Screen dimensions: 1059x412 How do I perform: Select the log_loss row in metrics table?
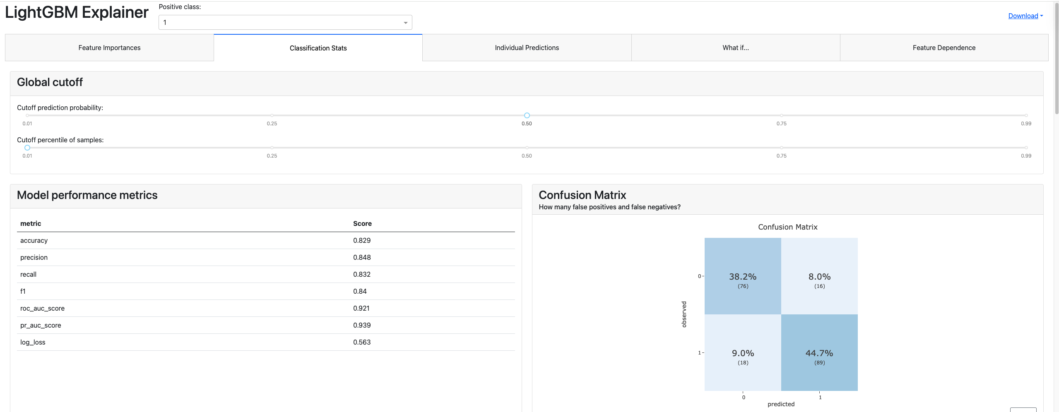tap(266, 342)
